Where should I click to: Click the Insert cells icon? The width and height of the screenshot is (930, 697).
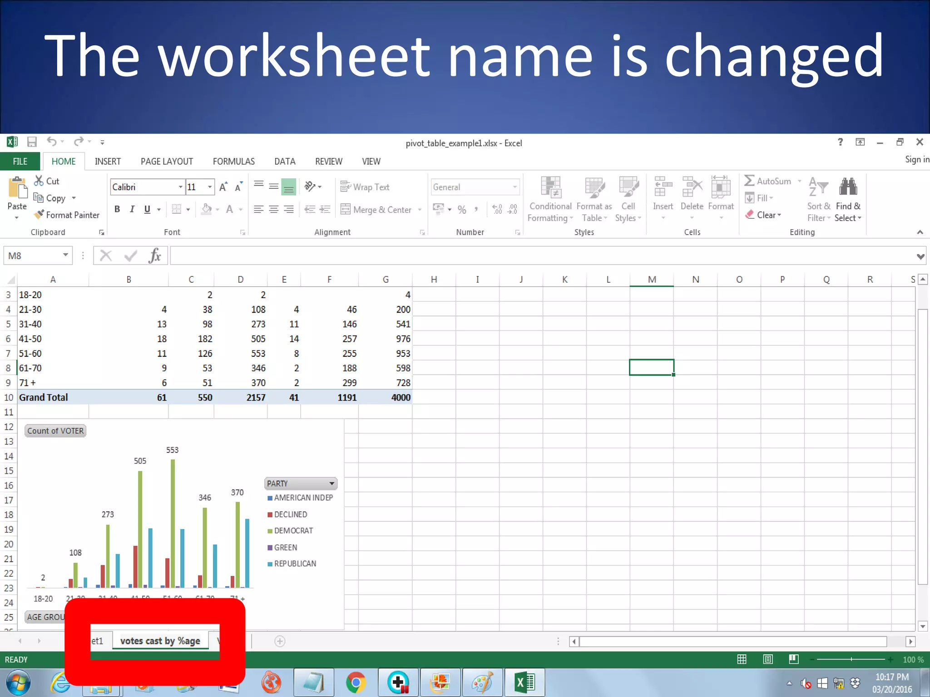pos(663,187)
